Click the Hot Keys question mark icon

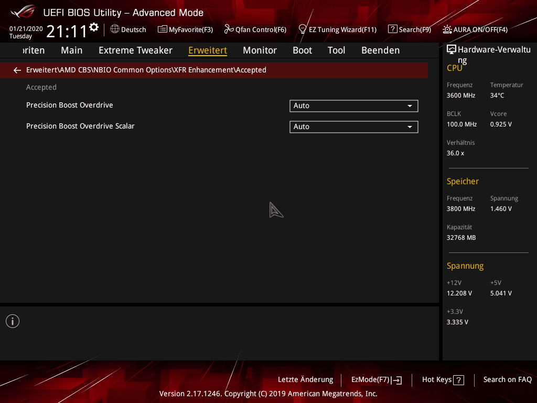[458, 380]
